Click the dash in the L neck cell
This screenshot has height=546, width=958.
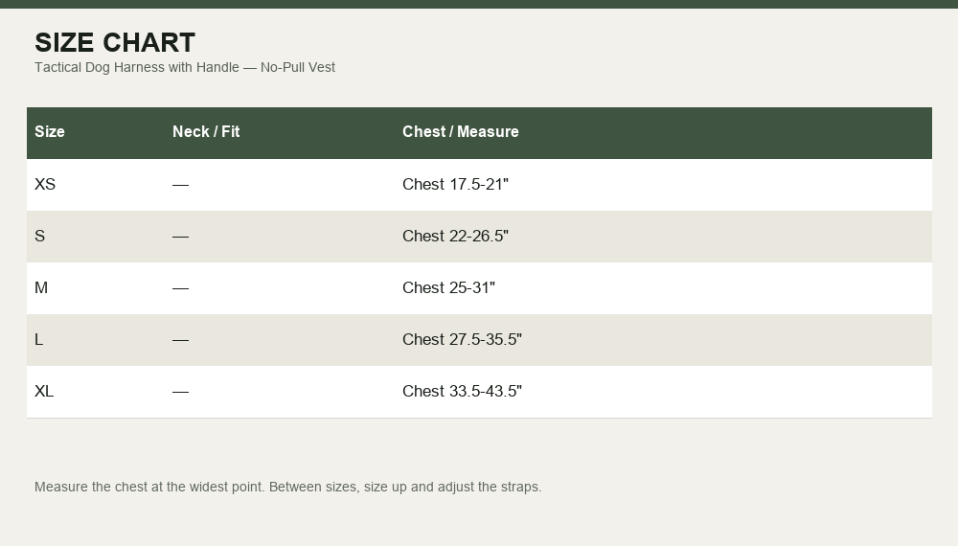(180, 339)
